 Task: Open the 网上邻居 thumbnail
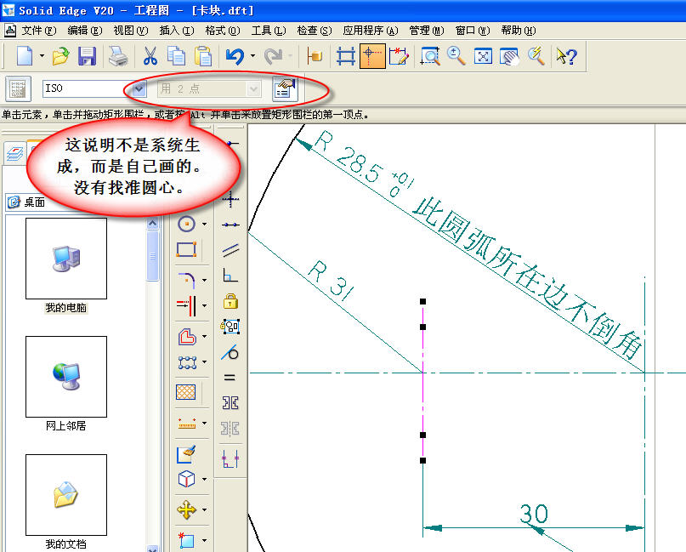tap(66, 377)
